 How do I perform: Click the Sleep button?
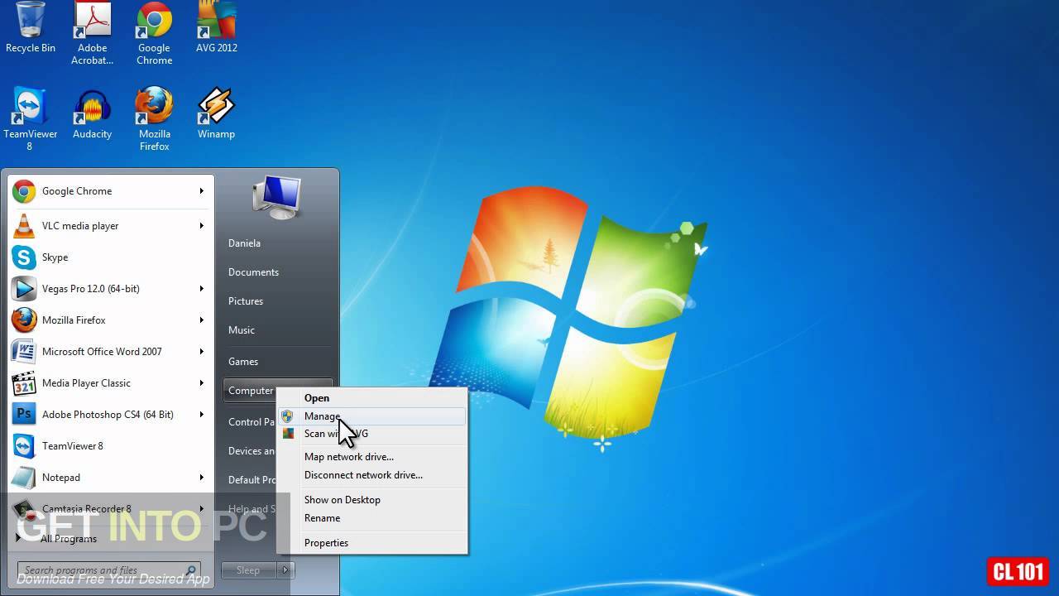click(249, 570)
